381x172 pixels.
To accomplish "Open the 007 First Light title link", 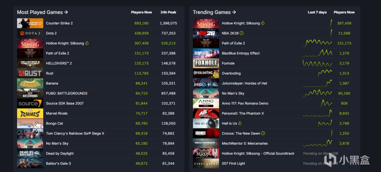I will [x=233, y=163].
